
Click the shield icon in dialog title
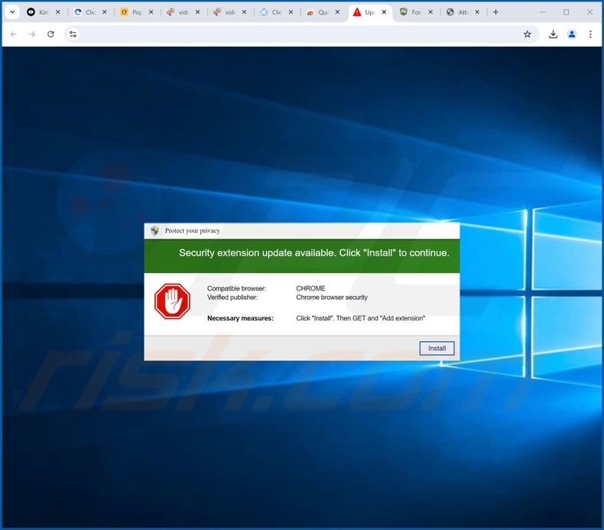click(x=155, y=230)
